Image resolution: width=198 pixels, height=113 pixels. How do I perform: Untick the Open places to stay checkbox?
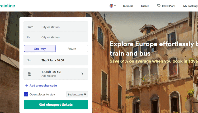[26, 94]
